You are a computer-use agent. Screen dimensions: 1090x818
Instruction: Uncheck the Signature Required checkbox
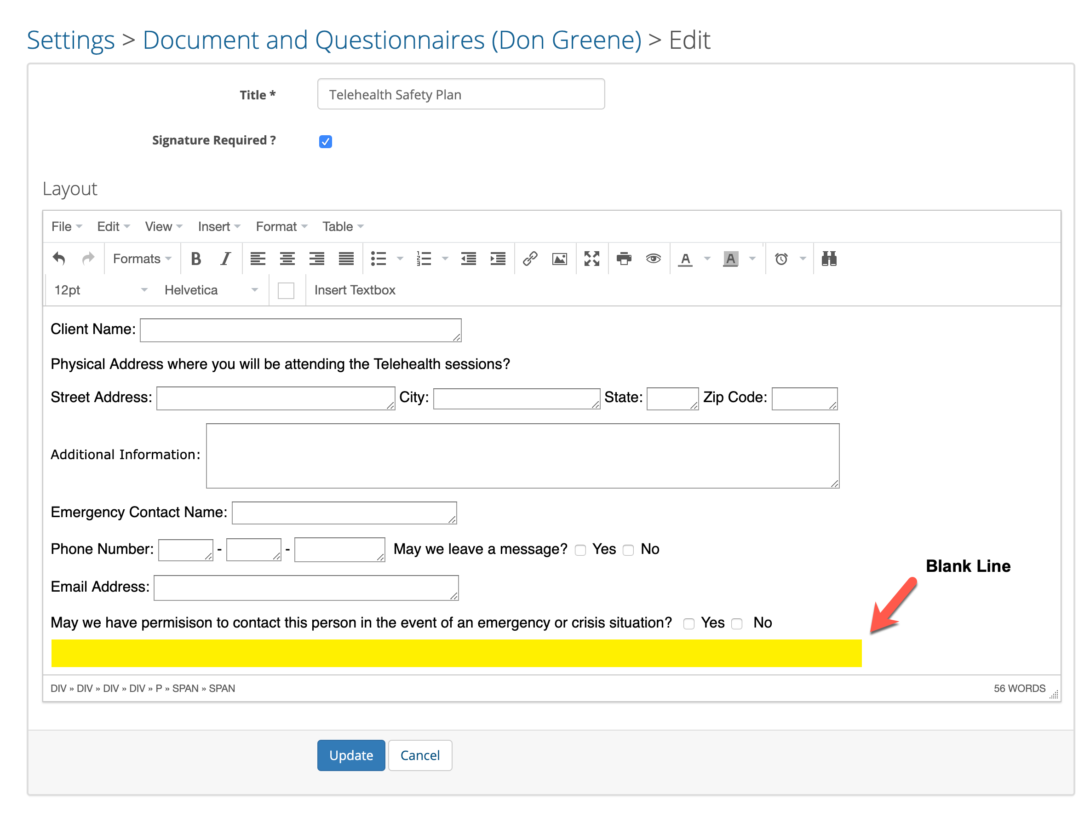tap(325, 142)
